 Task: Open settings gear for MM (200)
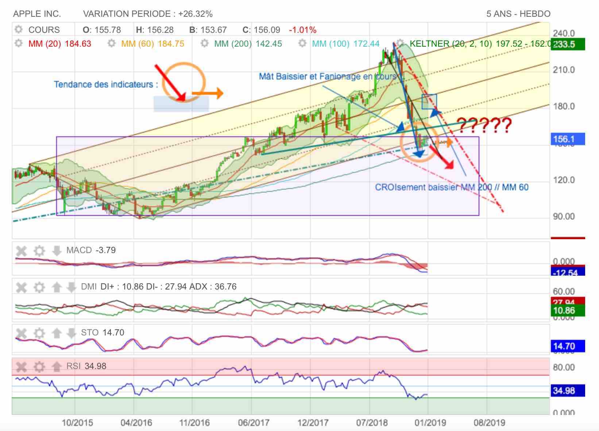(205, 43)
